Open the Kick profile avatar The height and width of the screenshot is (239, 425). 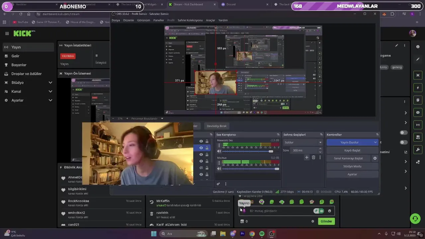(413, 33)
